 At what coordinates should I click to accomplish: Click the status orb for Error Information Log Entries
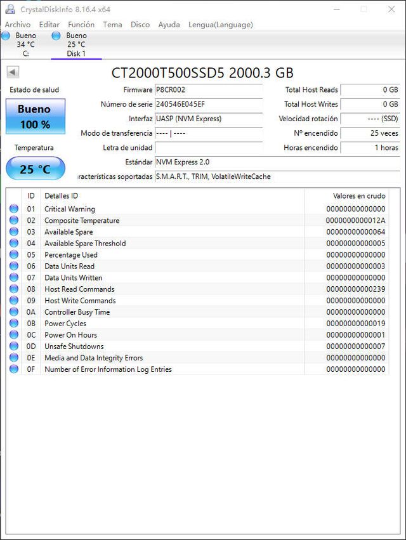[14, 369]
